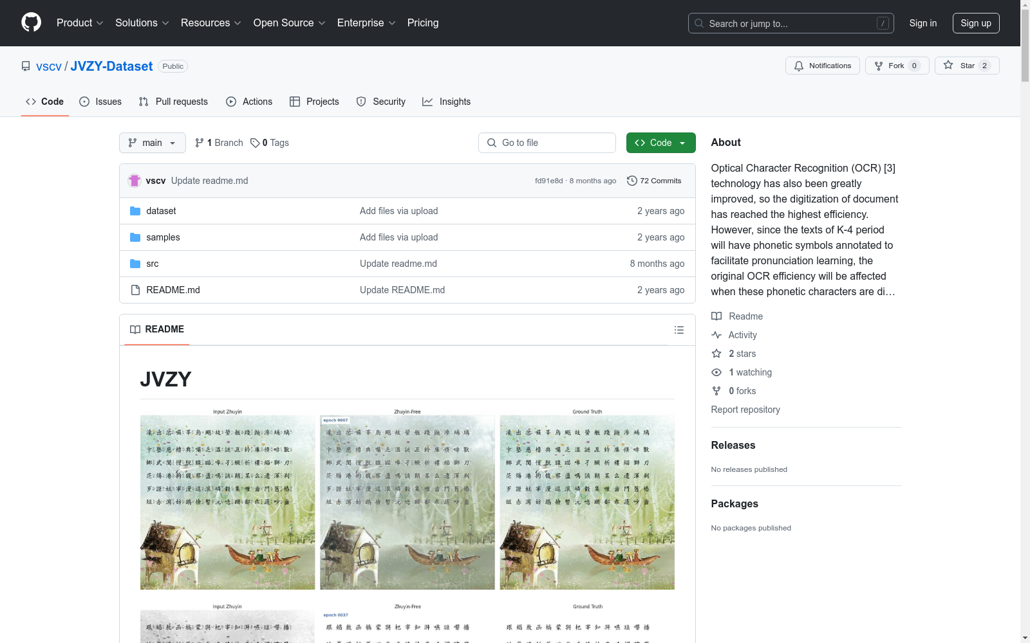
Task: Open commit fd91e8d hash link
Action: click(x=548, y=181)
